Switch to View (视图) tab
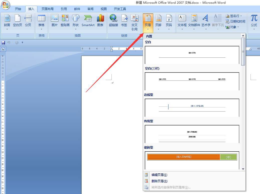260x194 pixels. click(104, 9)
